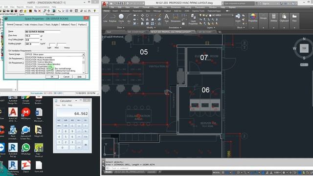Click the Name field 06-SERVER ROOM
The height and width of the screenshot is (176, 313).
(43, 31)
